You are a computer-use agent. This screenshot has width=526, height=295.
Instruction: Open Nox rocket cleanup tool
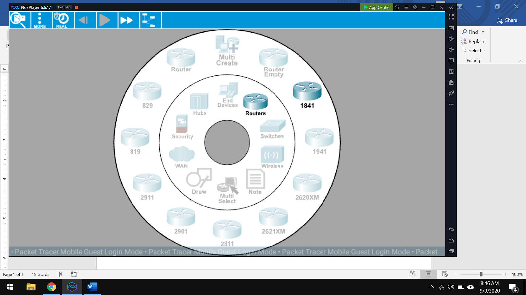(451, 93)
